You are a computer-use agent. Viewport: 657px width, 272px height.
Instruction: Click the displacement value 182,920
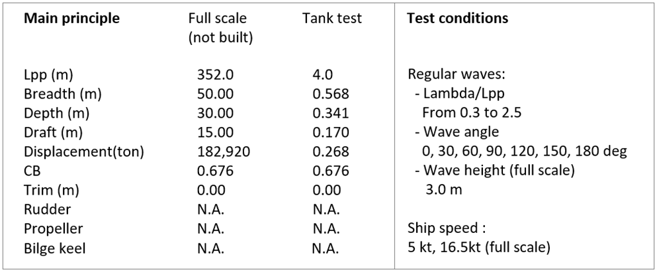(224, 152)
